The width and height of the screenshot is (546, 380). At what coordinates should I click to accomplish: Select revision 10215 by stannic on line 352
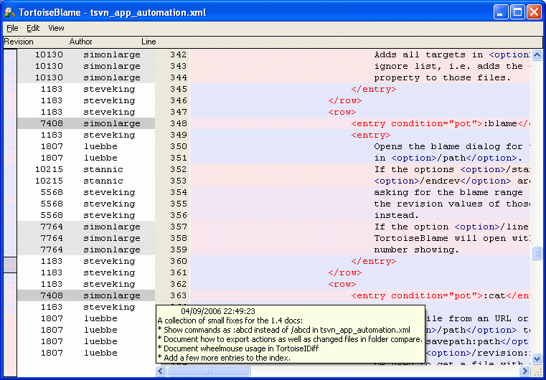coord(49,169)
